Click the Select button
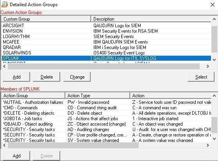 [201, 77]
